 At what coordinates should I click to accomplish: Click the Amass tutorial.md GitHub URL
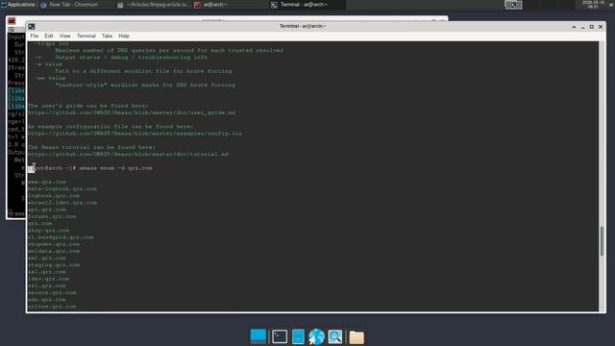tap(128, 154)
